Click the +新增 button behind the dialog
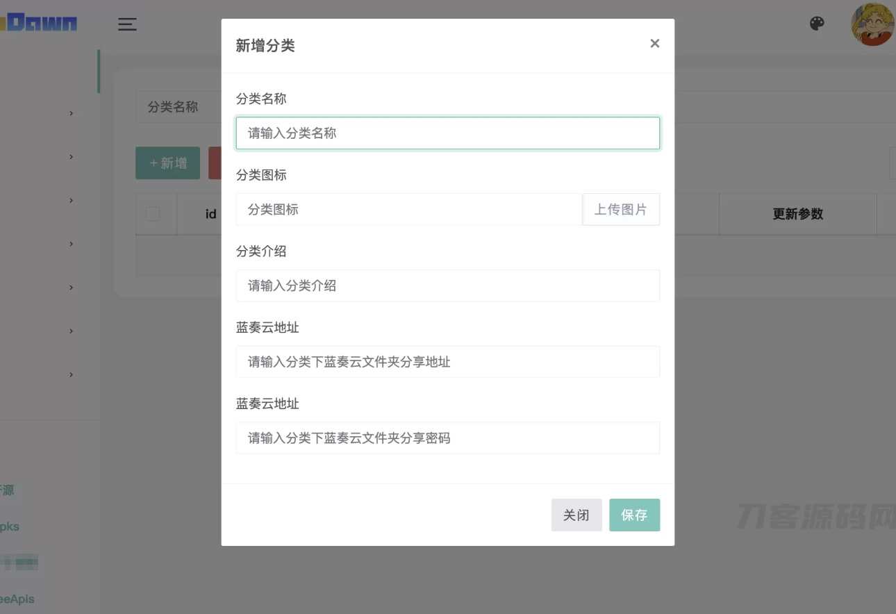This screenshot has width=896, height=614. click(x=167, y=163)
